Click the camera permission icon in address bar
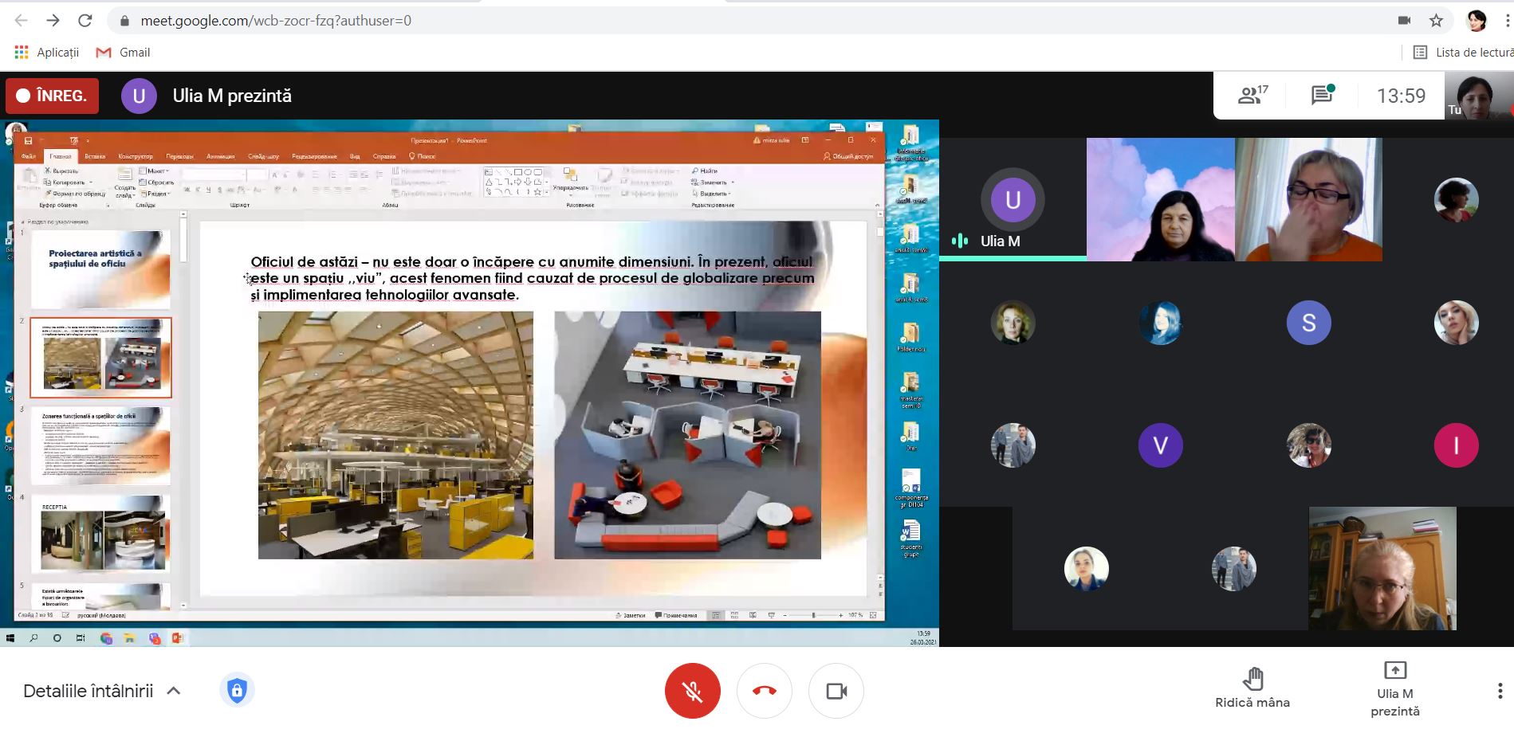Viewport: 1514px width, 741px height. (x=1404, y=21)
